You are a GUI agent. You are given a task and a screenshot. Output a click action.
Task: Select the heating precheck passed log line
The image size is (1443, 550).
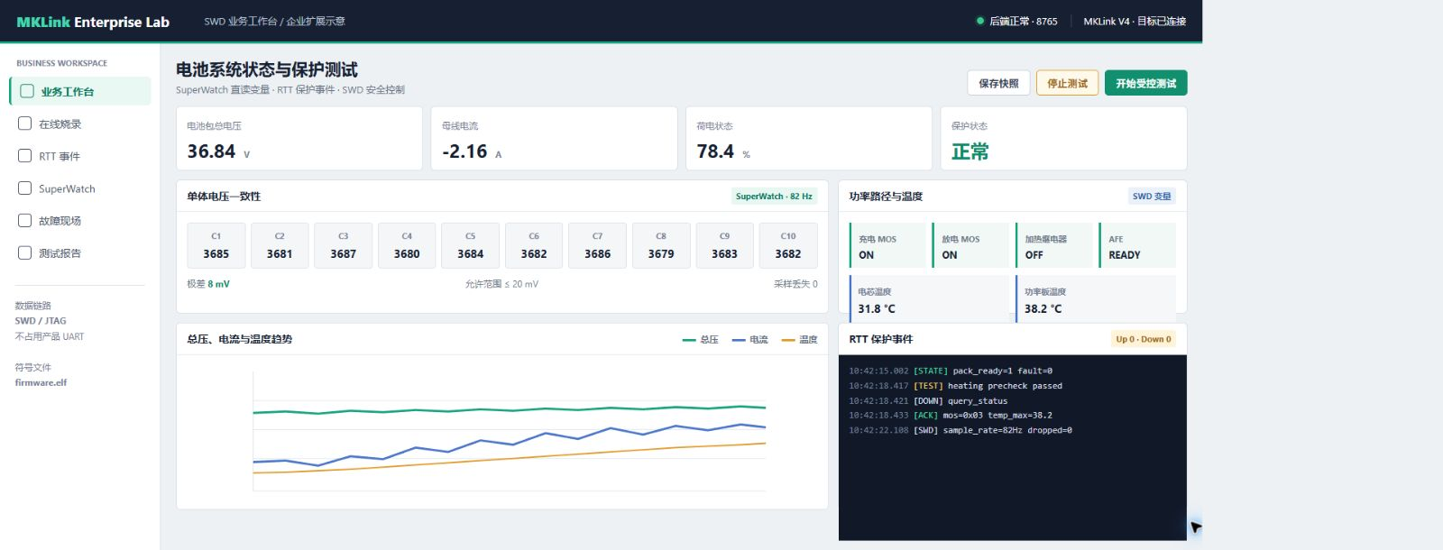(x=955, y=386)
